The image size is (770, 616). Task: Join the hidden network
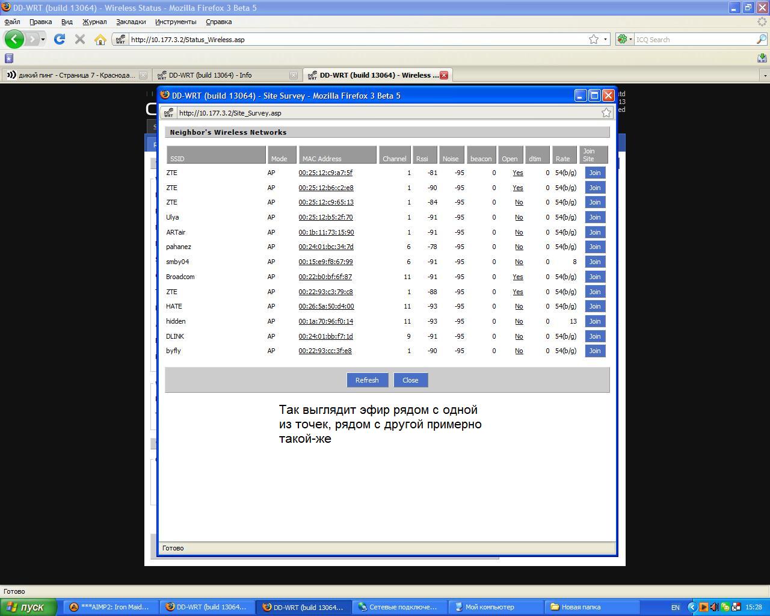[595, 321]
